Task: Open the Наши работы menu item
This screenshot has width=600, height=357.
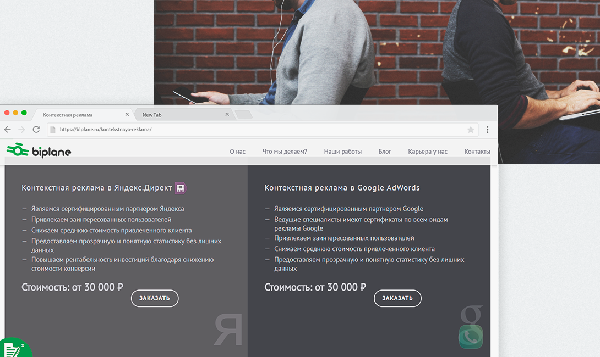Action: click(x=343, y=152)
